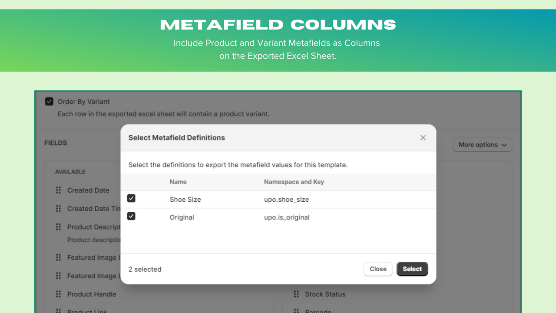Click the drag handle beside Created Date Time

(x=58, y=208)
